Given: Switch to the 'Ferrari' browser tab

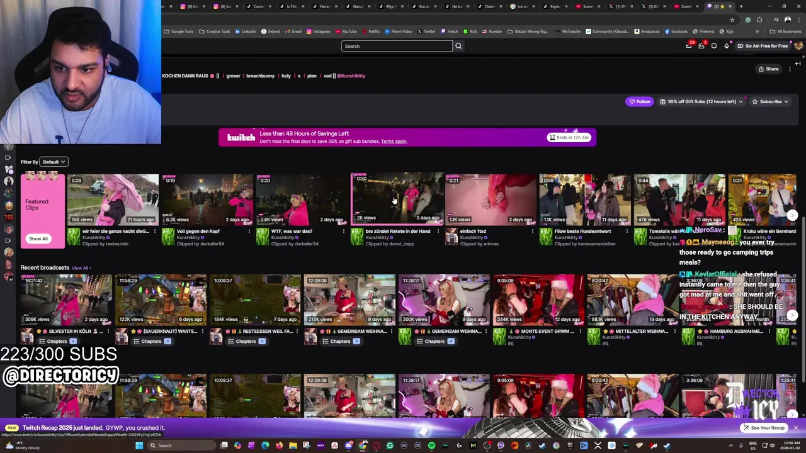Looking at the screenshot, I should (324, 6).
